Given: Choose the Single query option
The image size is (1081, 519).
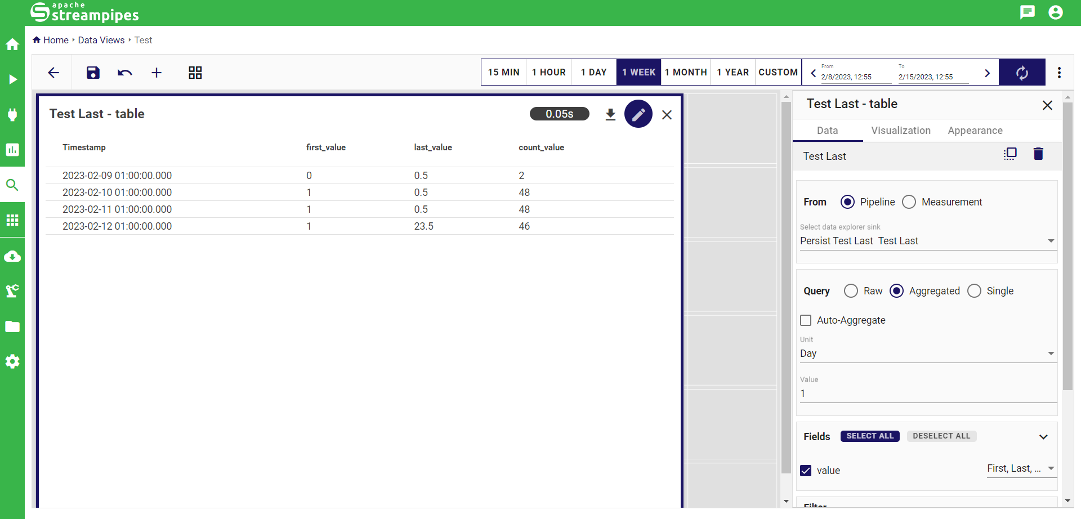Looking at the screenshot, I should tap(974, 291).
